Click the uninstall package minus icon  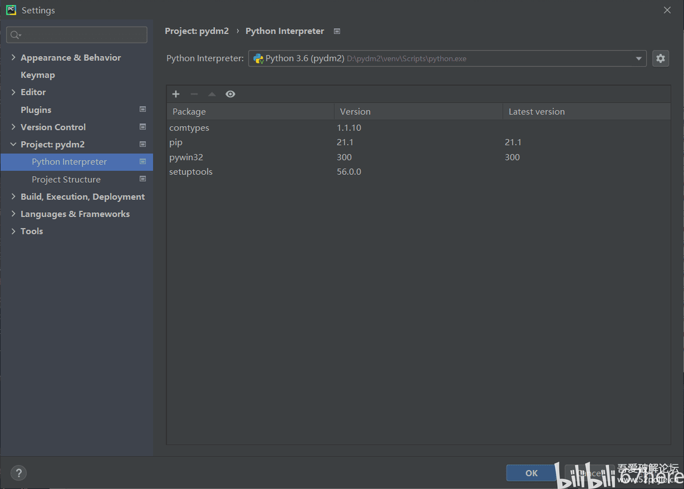[x=194, y=94]
